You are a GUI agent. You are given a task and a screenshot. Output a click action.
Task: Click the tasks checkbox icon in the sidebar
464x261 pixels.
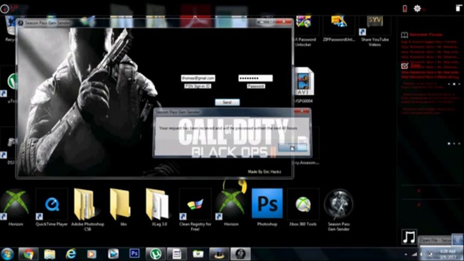pos(405,66)
